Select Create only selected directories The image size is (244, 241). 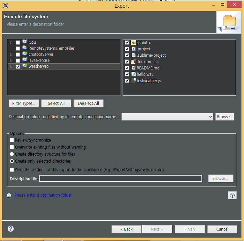tap(12, 161)
